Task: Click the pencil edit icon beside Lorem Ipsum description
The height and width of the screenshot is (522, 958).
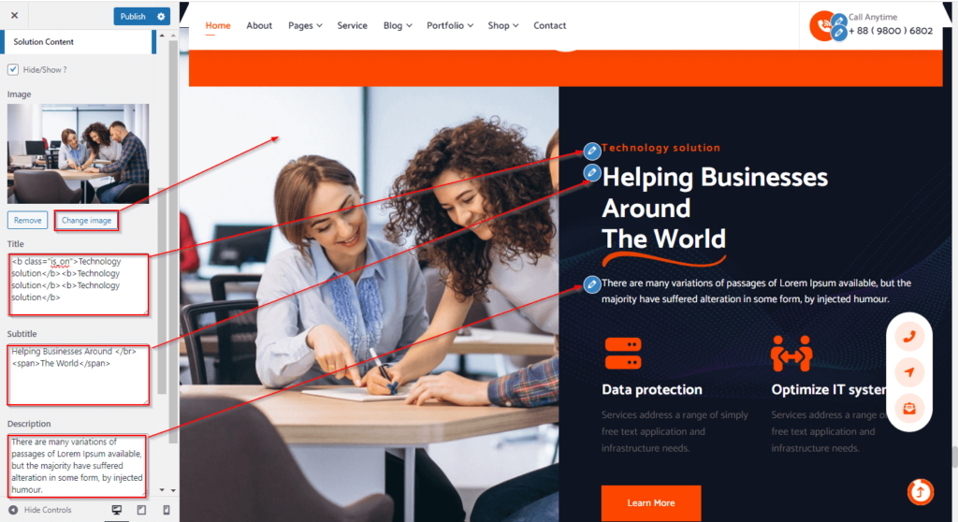Action: point(591,284)
